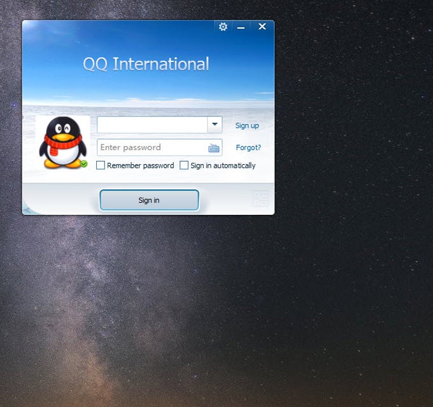
Task: Click the QQ International title text
Action: coord(146,64)
